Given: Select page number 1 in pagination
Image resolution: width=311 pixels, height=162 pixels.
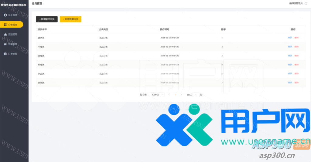Looking at the screenshot, I should click(175, 95).
